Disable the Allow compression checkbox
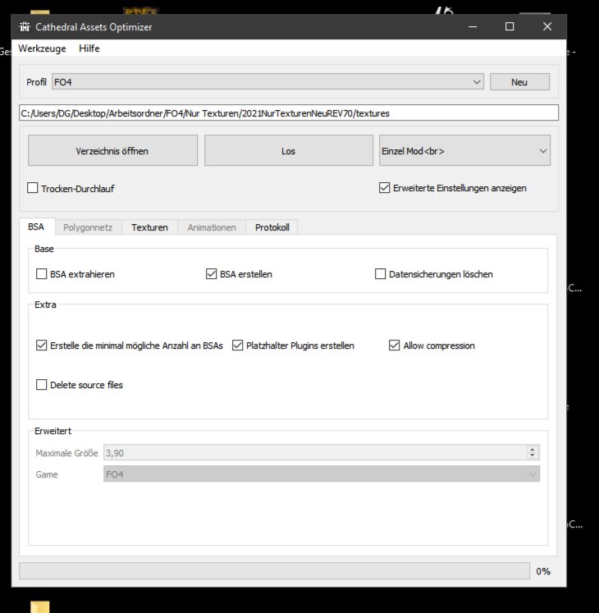The image size is (599, 613). click(x=395, y=345)
